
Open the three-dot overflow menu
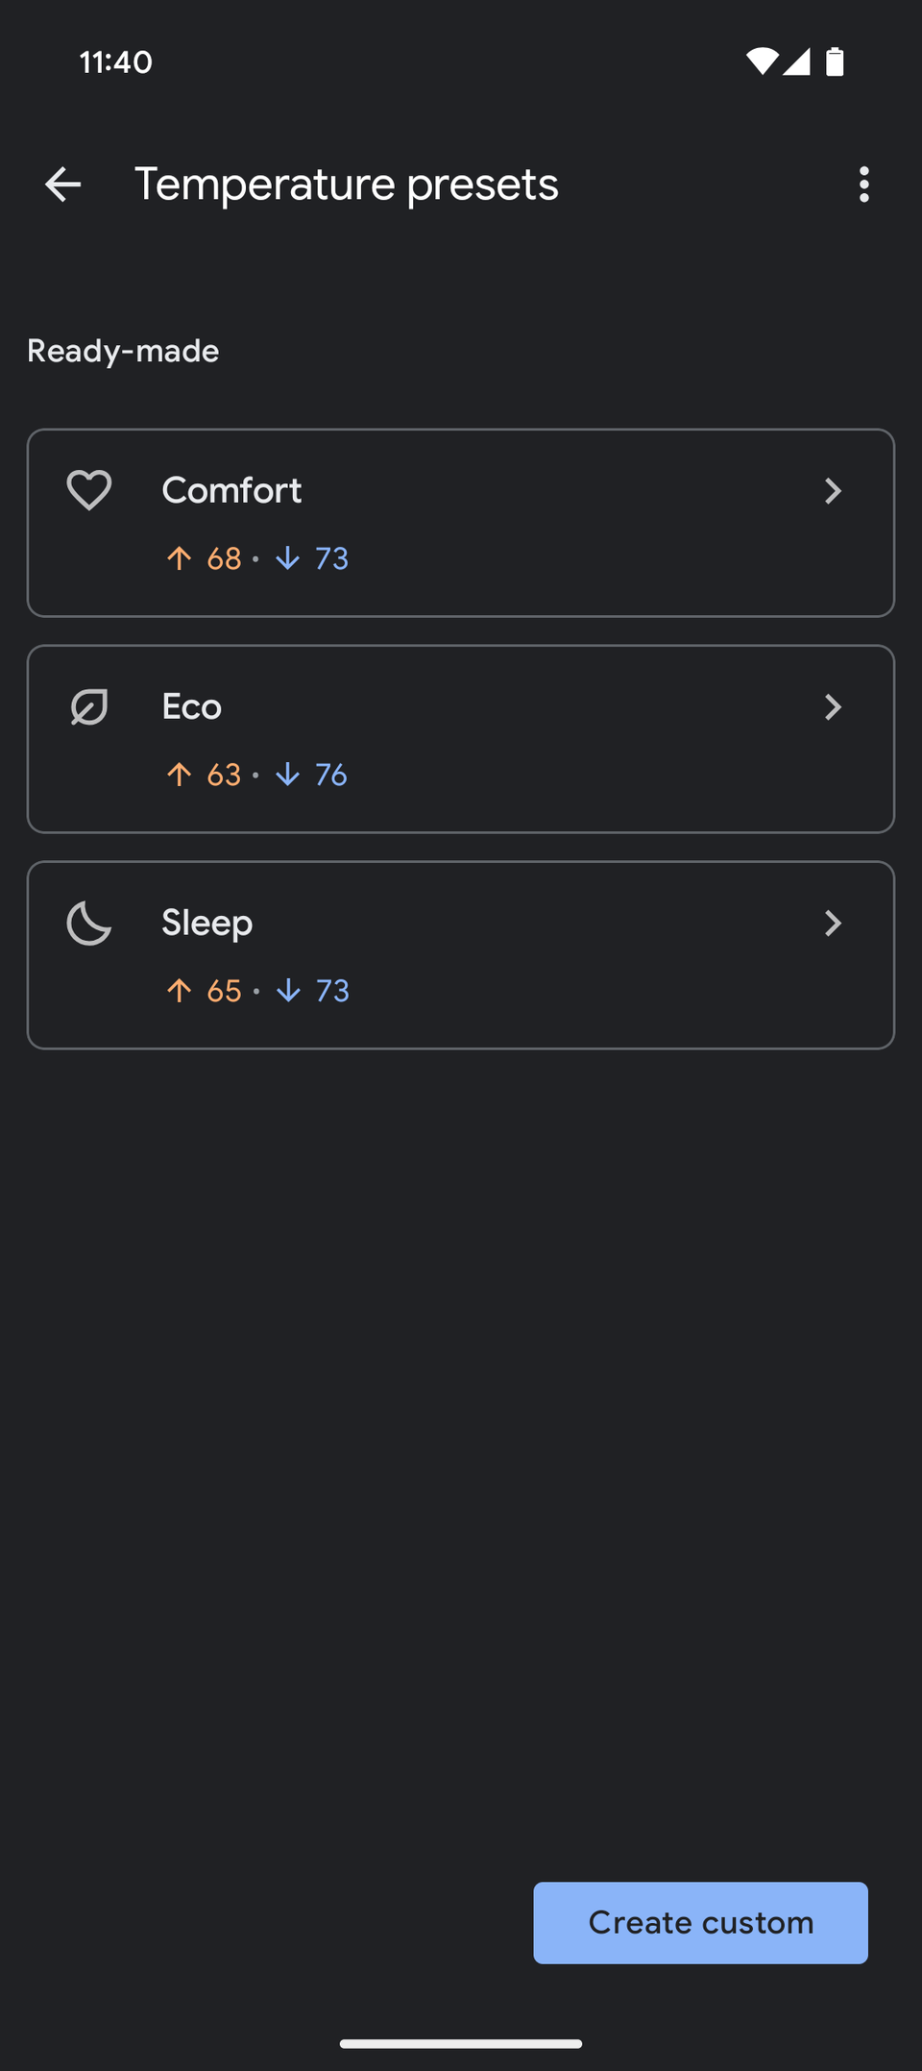point(864,185)
